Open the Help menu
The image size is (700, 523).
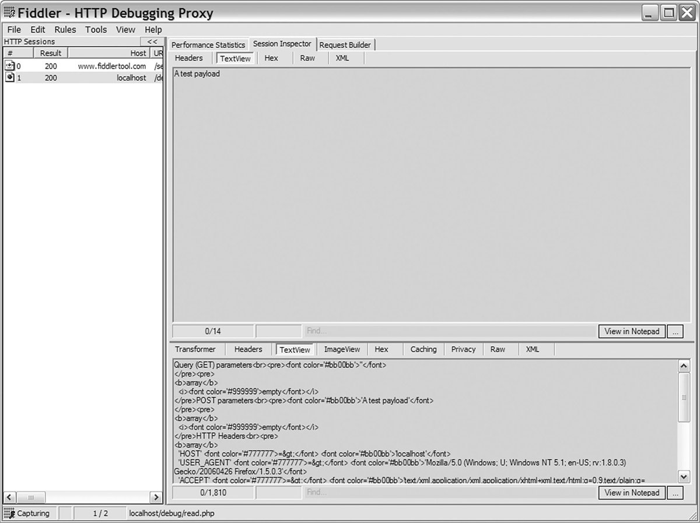click(x=153, y=30)
